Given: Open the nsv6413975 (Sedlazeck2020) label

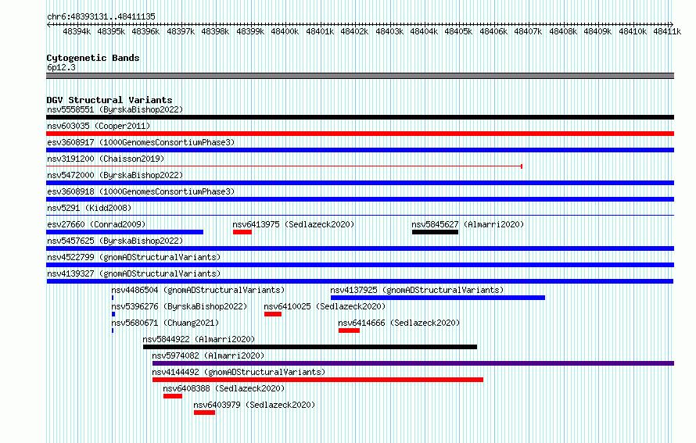Looking at the screenshot, I should [293, 224].
